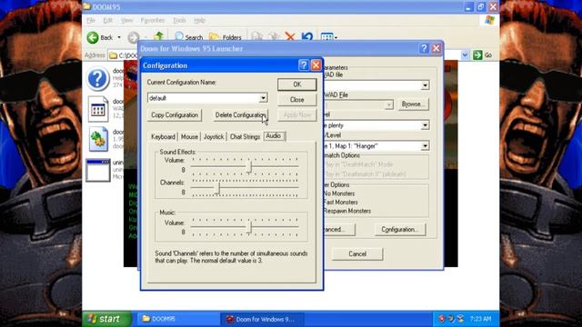Open the File menu in Explorer

pyautogui.click(x=91, y=20)
